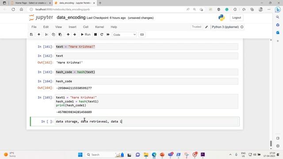Go to the browser home page
The image size is (283, 159).
click(x=21, y=9)
